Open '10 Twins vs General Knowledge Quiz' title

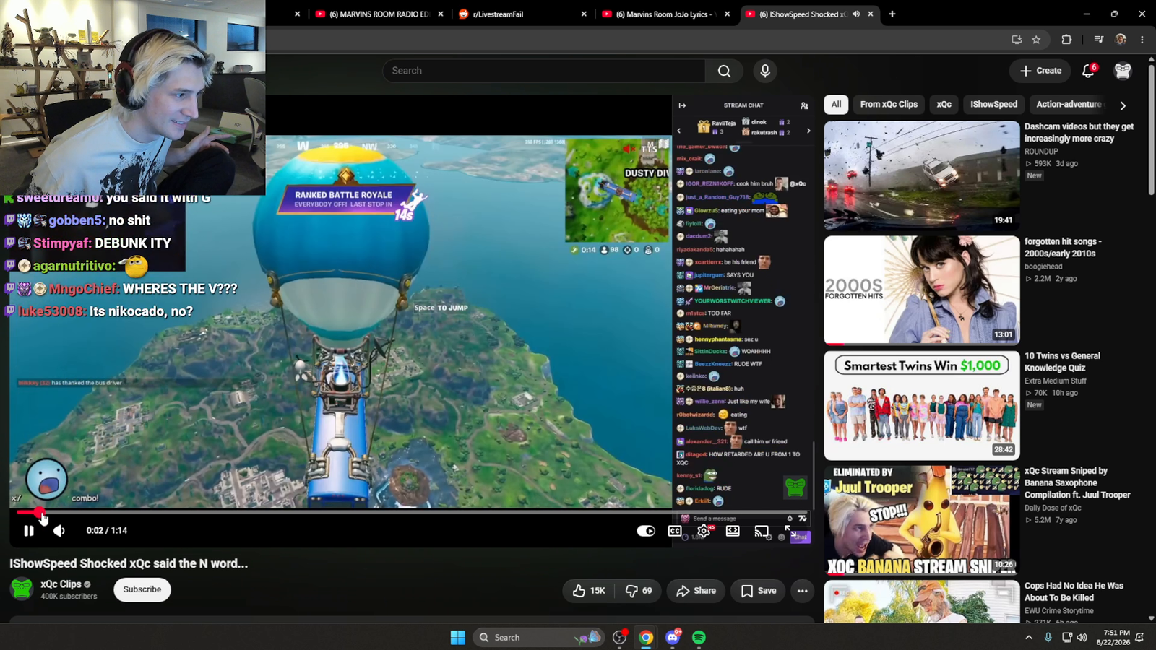tap(1062, 362)
